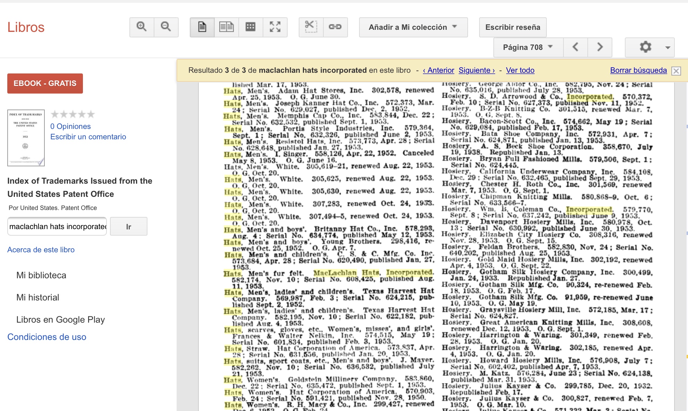Open Libros en Google Play
Image resolution: width=688 pixels, height=411 pixels.
[x=61, y=320]
